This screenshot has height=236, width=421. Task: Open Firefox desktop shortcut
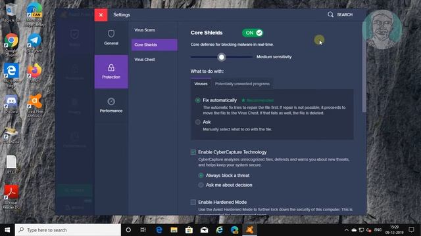[34, 73]
